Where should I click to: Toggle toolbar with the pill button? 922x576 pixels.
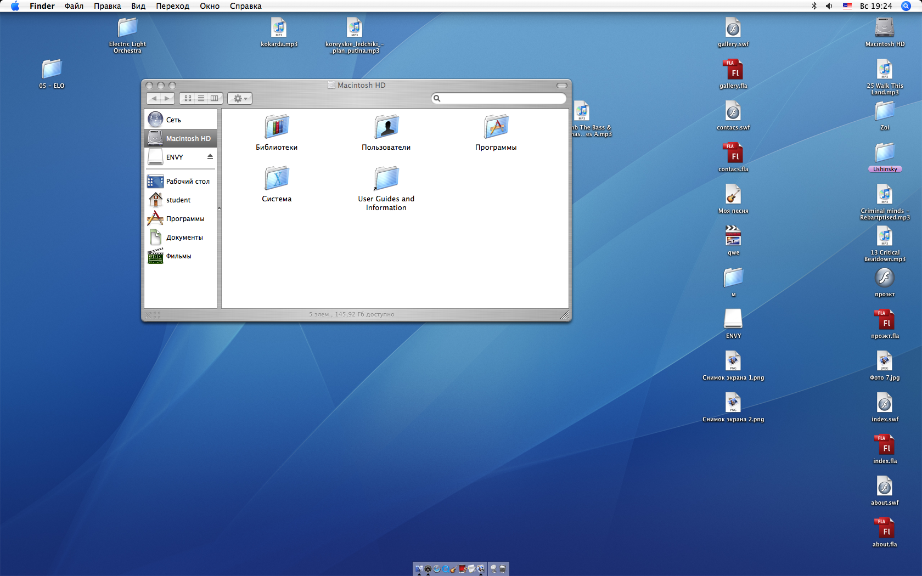tap(562, 85)
